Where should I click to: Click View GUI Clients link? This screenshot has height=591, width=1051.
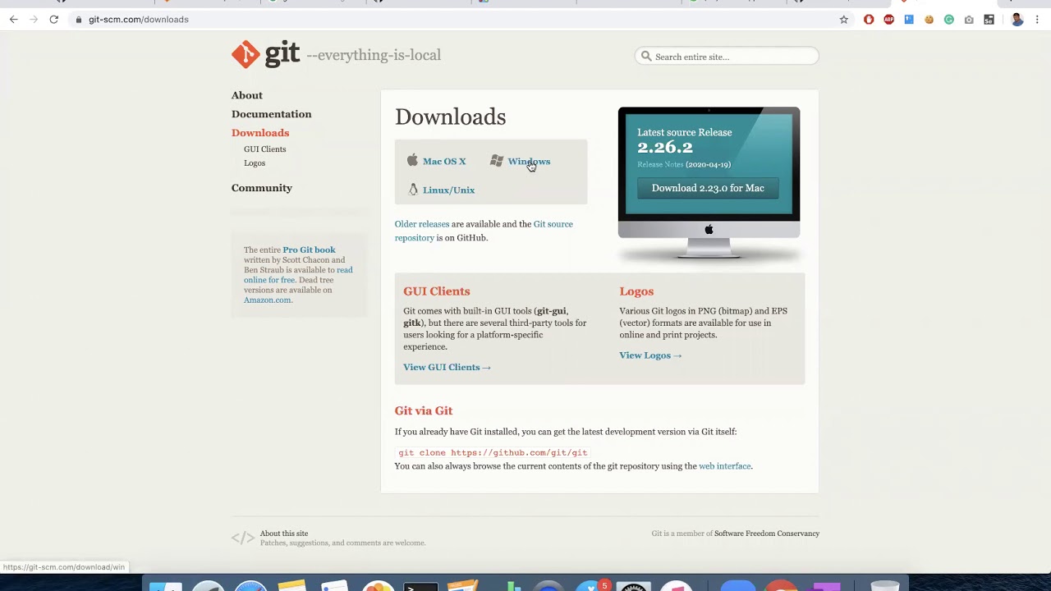coord(447,368)
